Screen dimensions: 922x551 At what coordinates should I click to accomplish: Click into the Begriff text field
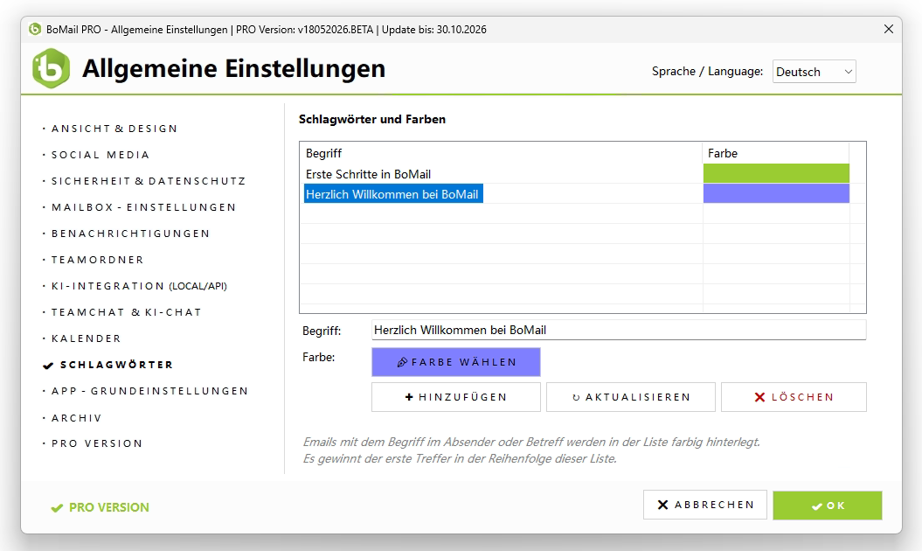619,330
